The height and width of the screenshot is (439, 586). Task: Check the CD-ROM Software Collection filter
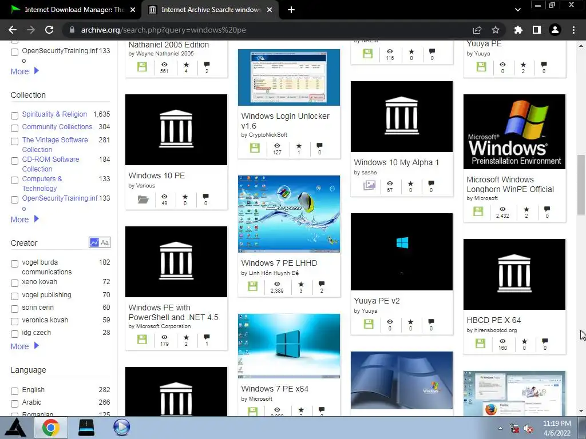point(14,161)
